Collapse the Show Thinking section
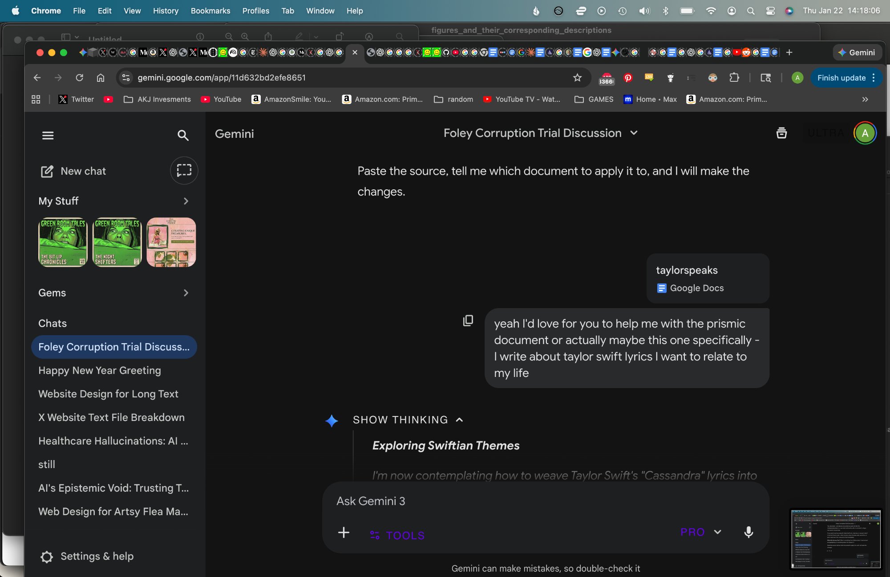 pyautogui.click(x=459, y=420)
